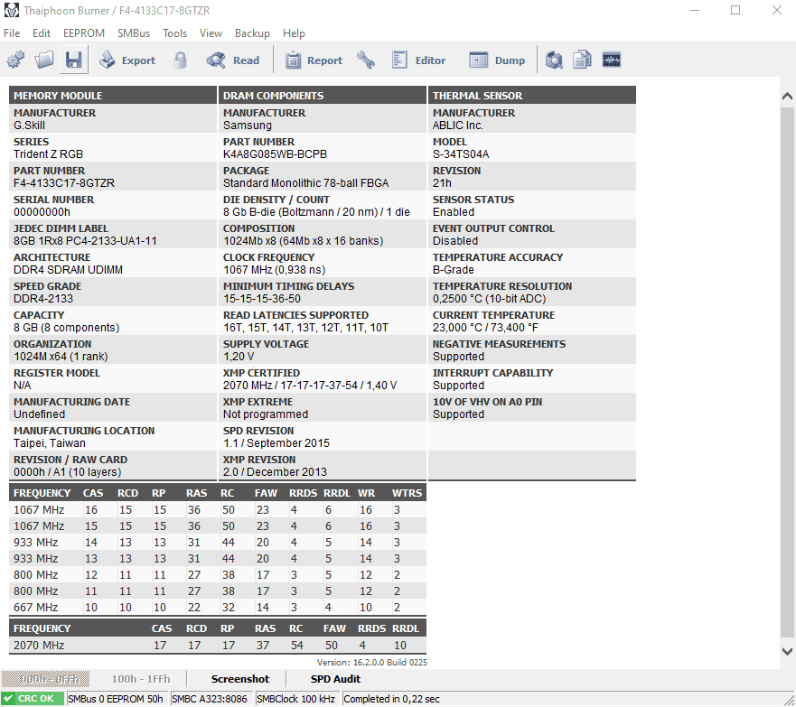Image resolution: width=796 pixels, height=707 pixels.
Task: Click 'Taipei, Taiwan' manufacturing location
Action: tap(50, 443)
